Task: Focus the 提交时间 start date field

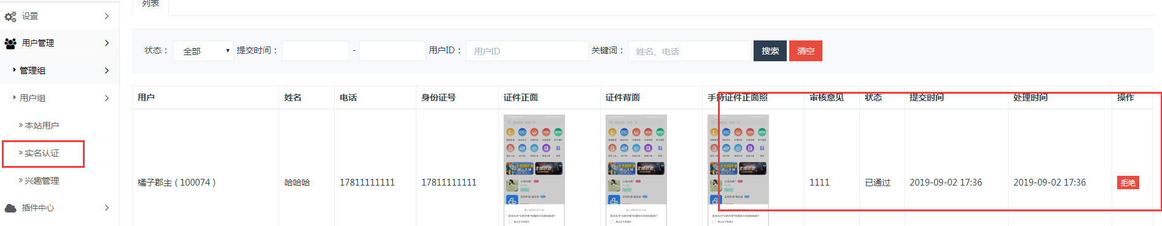Action: pyautogui.click(x=316, y=51)
